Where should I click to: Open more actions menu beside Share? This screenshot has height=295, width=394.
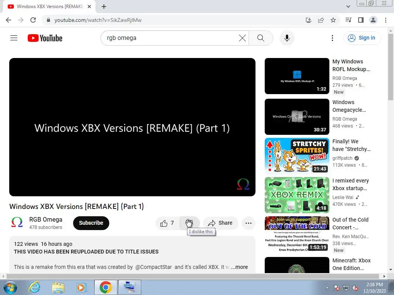click(x=248, y=223)
